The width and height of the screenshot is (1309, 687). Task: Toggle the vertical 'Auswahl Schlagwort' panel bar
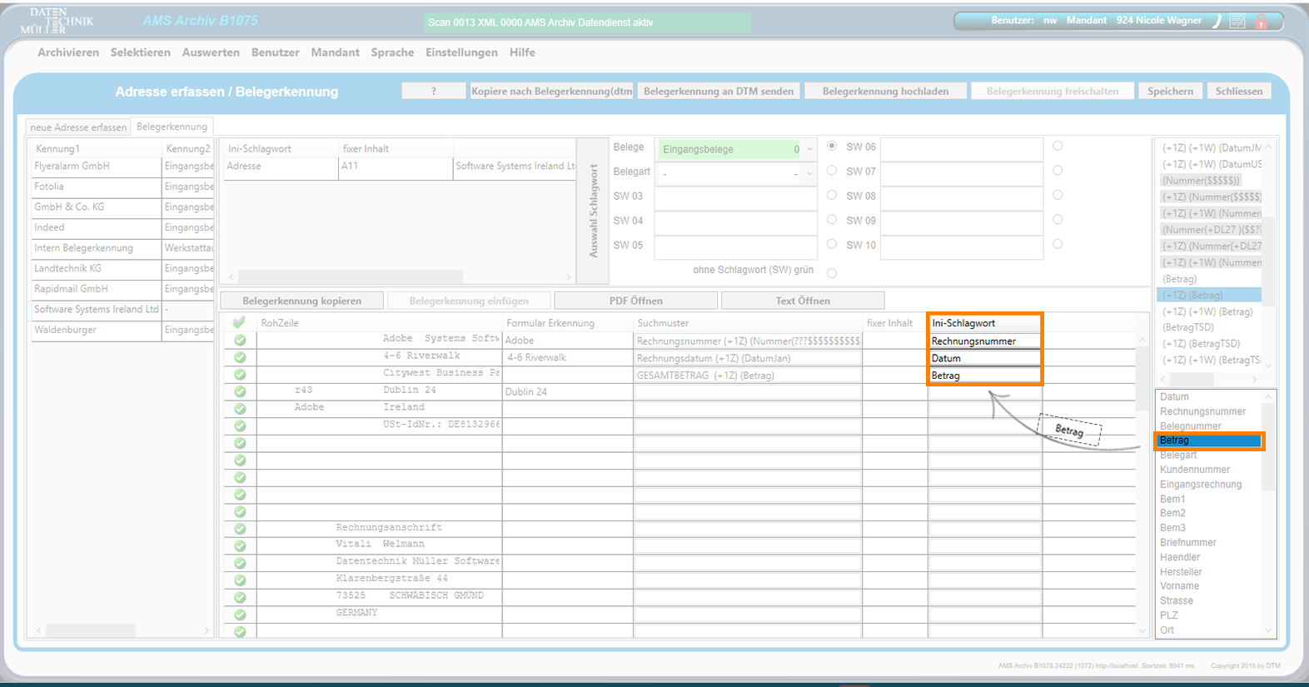594,211
